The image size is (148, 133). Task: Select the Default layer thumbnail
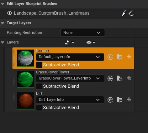coord(25,58)
